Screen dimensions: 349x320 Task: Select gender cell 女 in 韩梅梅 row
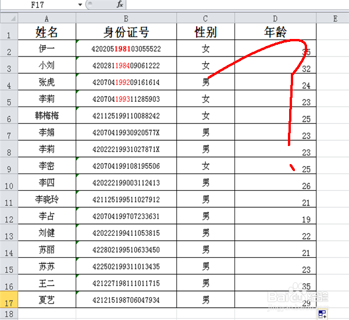tap(205, 115)
